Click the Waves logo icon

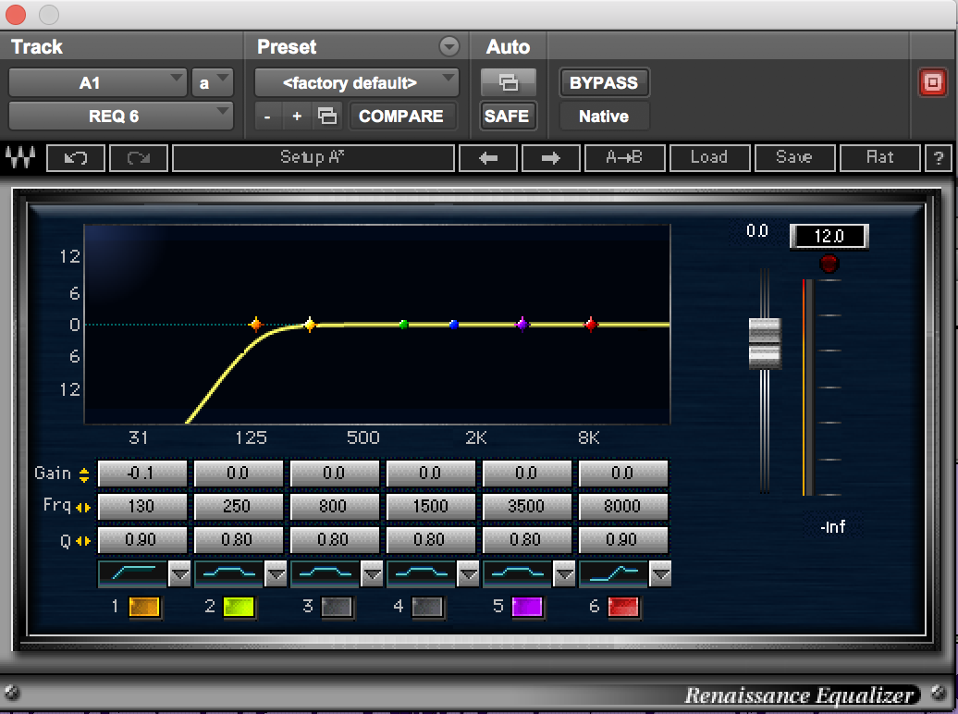(x=20, y=158)
